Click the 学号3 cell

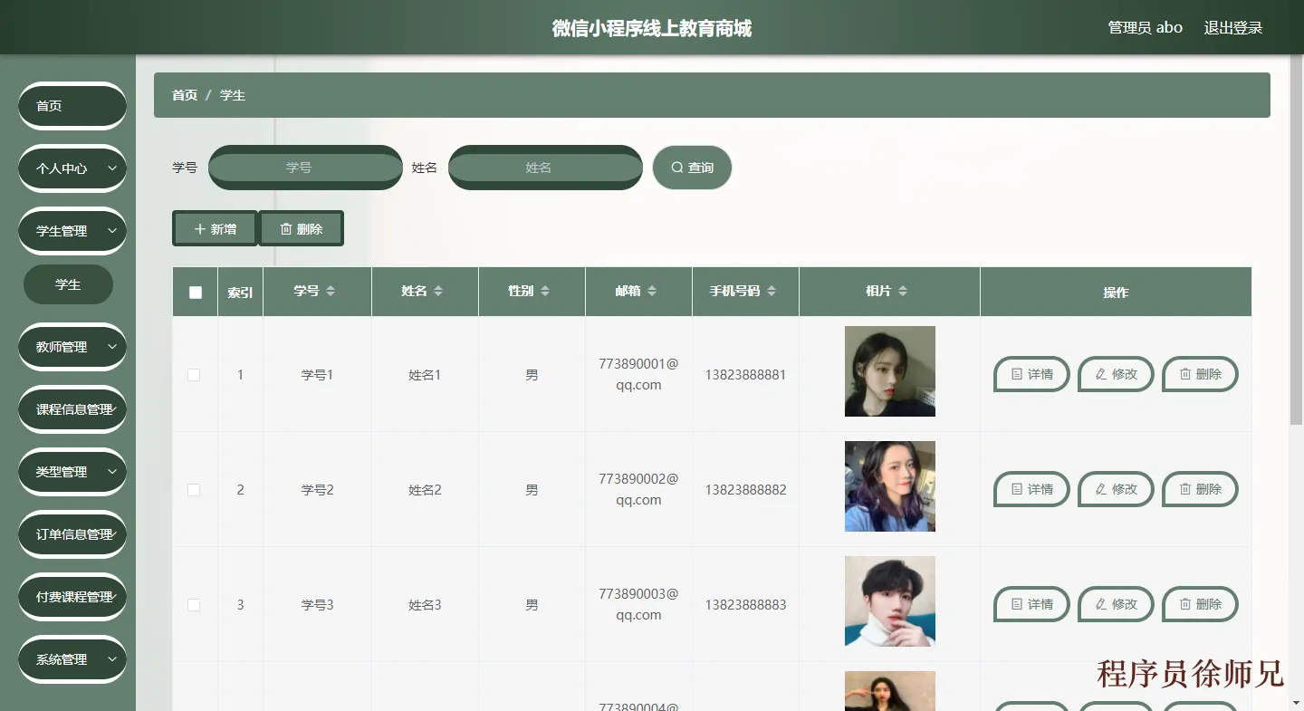[x=317, y=605]
